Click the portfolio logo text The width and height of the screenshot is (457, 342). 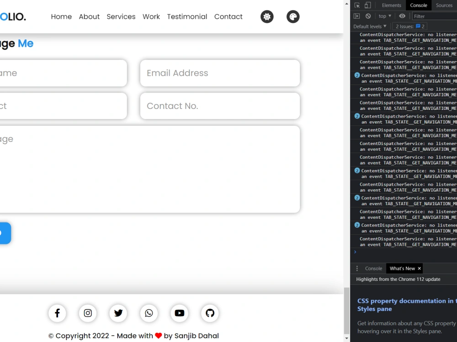click(13, 16)
